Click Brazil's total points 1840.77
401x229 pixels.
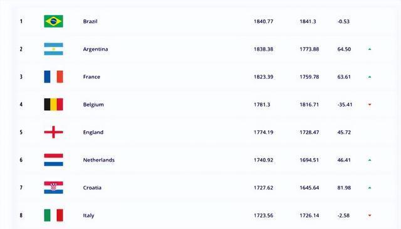[x=263, y=21]
